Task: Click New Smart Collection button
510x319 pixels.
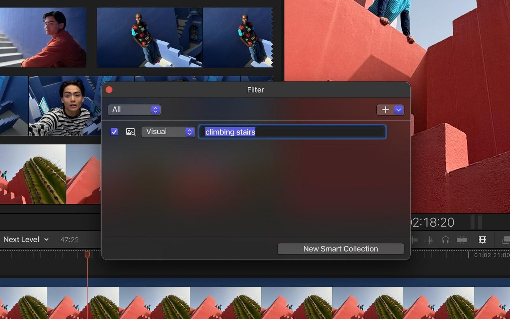Action: pos(340,249)
